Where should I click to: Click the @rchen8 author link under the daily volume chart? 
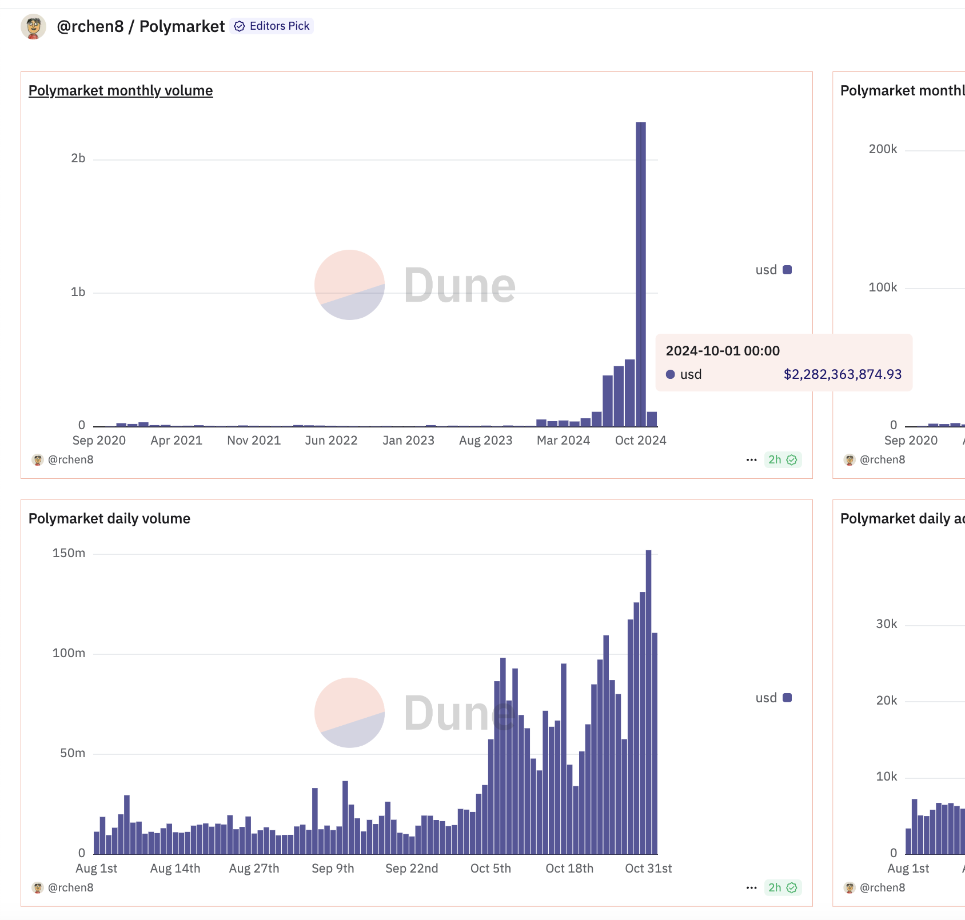(71, 887)
